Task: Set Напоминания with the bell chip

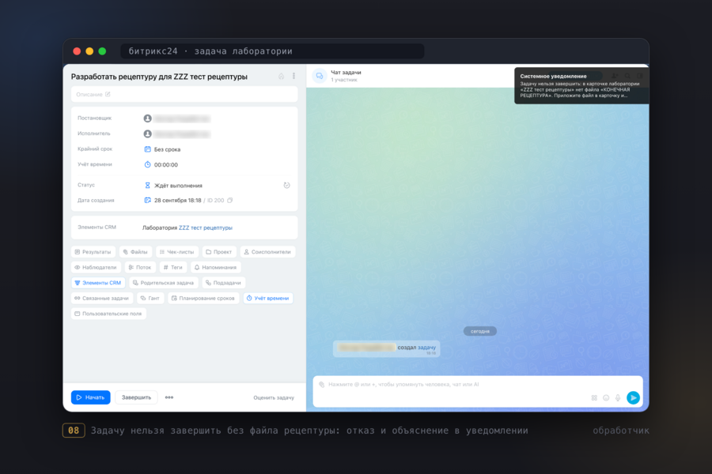Action: click(216, 267)
